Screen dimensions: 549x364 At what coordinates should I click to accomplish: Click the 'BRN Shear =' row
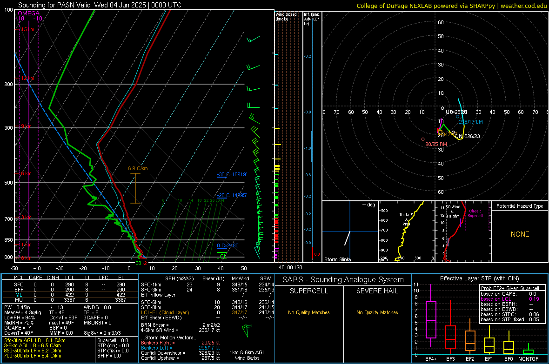pyautogui.click(x=181, y=325)
